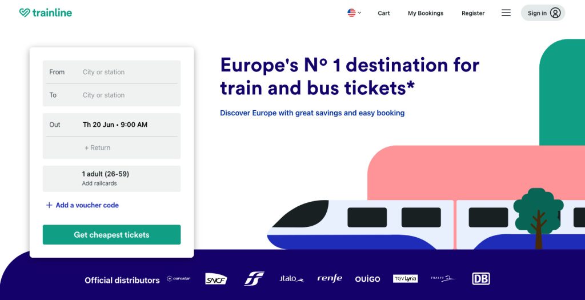Expand the 1 adult passenger selector

[x=111, y=178]
